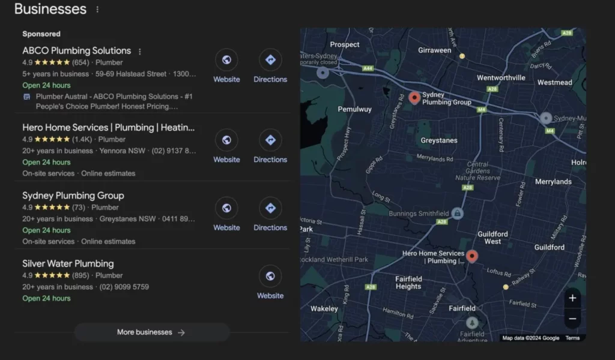Click ABCO's 4.9 star rating row
615x360 pixels.
(73, 62)
